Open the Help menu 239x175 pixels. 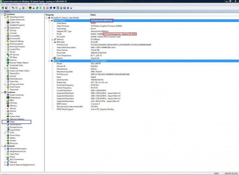[47, 4]
